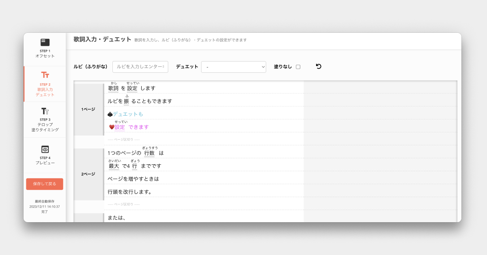Click the STEP 2 lyrics input icon
Viewport: 487px width, 255px height.
(x=45, y=75)
